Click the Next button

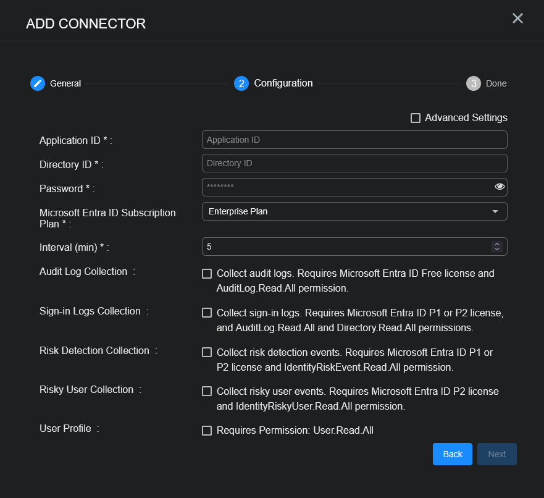(x=496, y=454)
